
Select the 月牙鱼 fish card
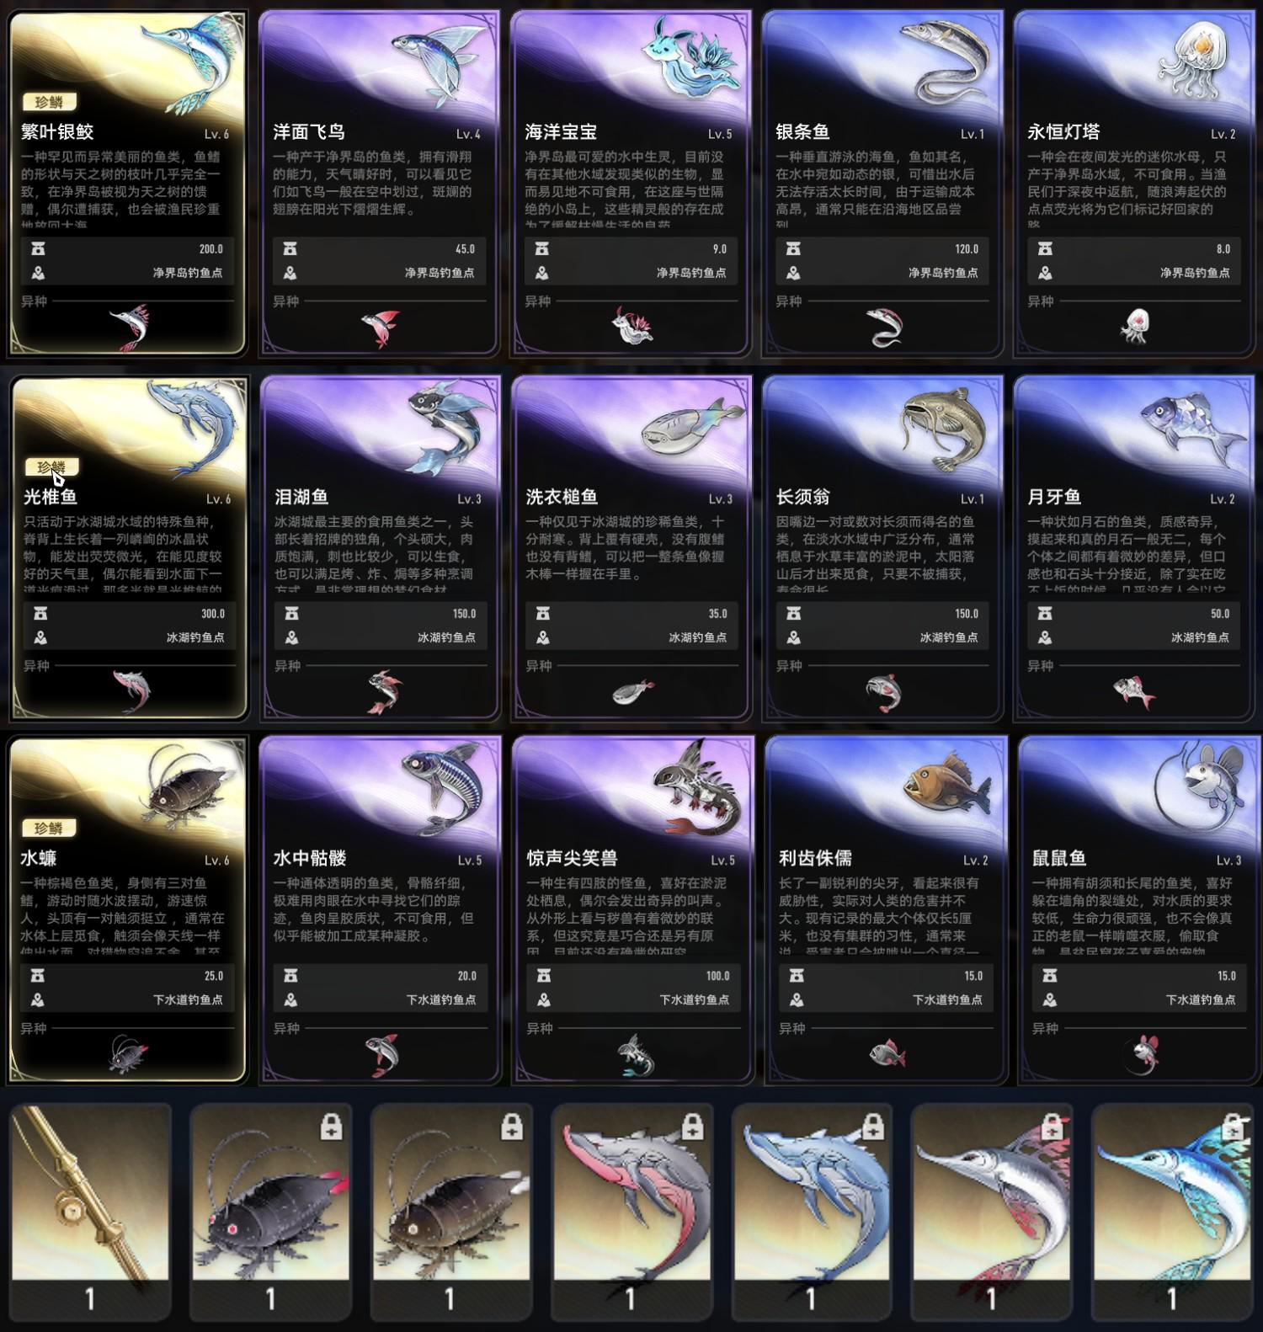pos(1133,548)
